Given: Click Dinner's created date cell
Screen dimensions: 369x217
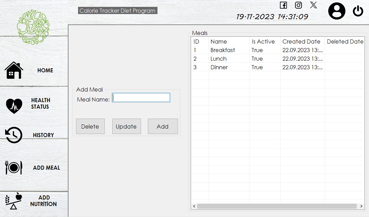Looking at the screenshot, I should 303,67.
